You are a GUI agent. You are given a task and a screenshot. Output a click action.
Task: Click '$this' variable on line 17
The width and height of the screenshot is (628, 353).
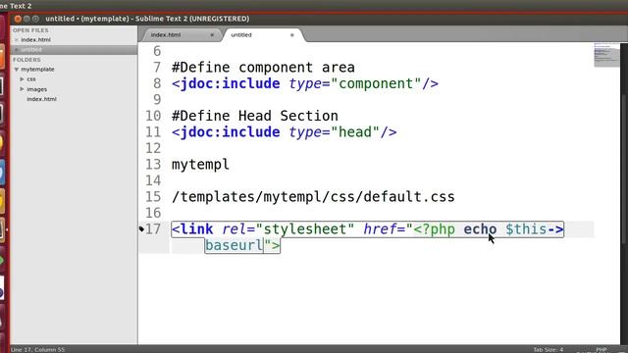coord(526,229)
